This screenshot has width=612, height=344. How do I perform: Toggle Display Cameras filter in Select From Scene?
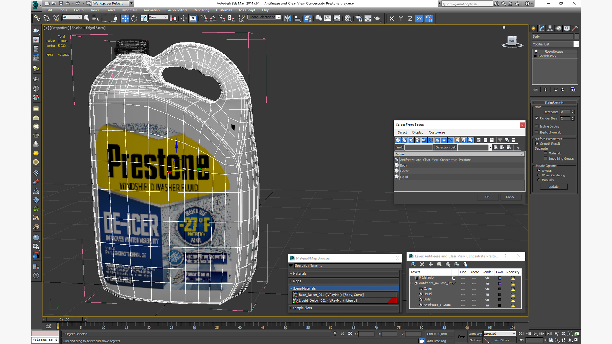pyautogui.click(x=418, y=140)
